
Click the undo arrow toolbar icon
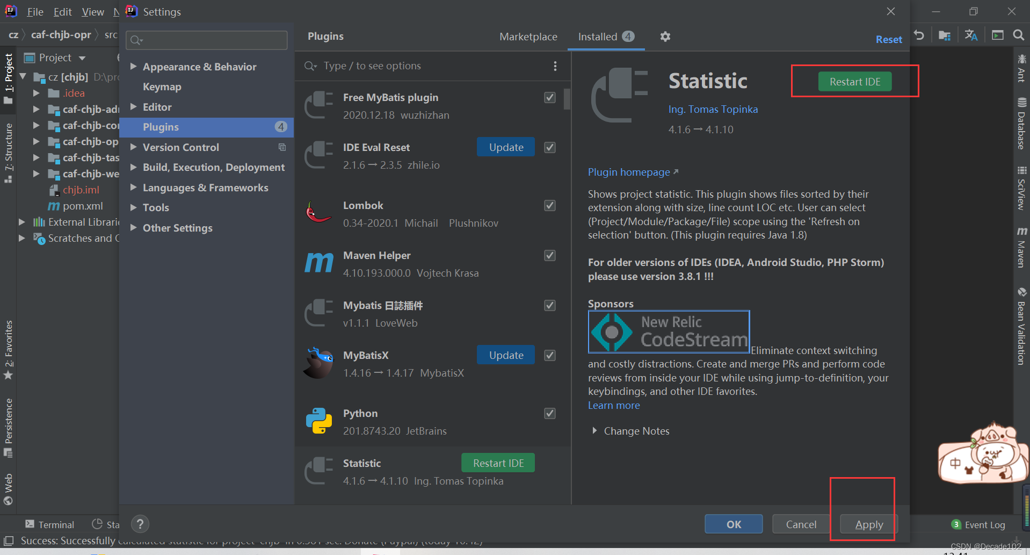tap(919, 35)
